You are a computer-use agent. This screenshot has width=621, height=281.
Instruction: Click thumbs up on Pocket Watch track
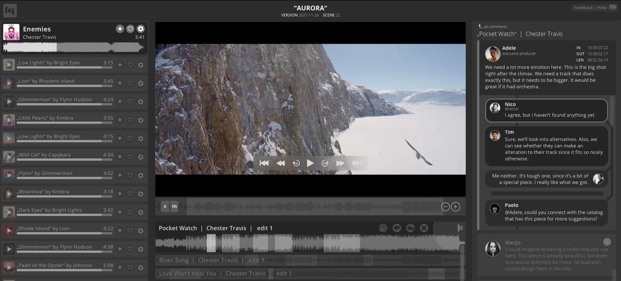410,228
